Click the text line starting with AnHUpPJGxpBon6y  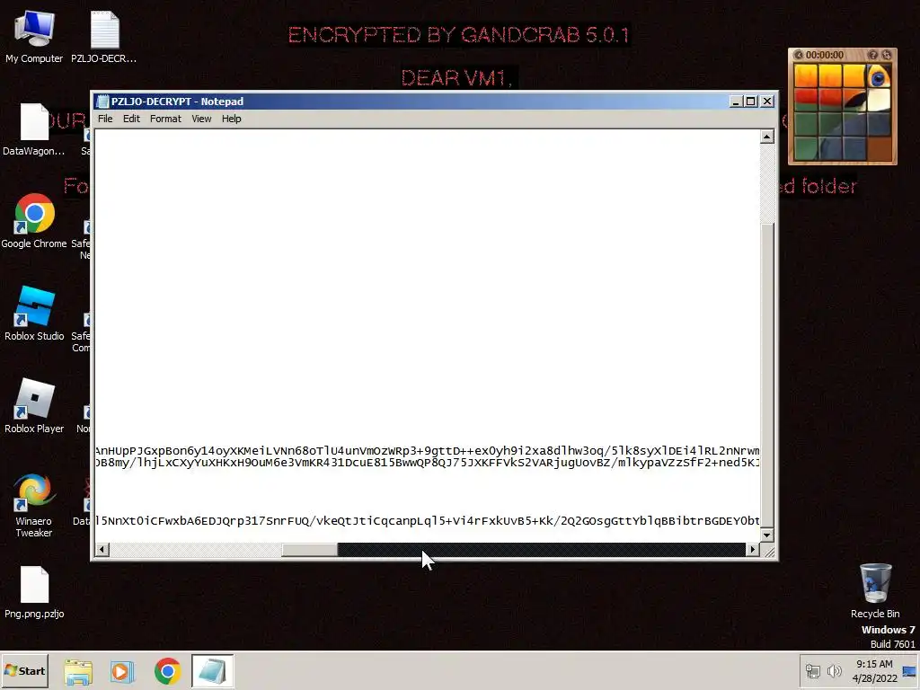pyautogui.click(x=427, y=451)
